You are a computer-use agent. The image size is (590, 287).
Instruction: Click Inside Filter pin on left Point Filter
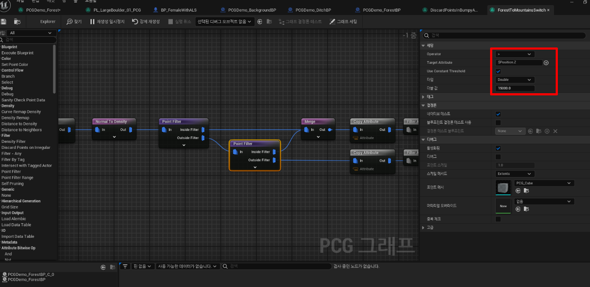coord(203,130)
